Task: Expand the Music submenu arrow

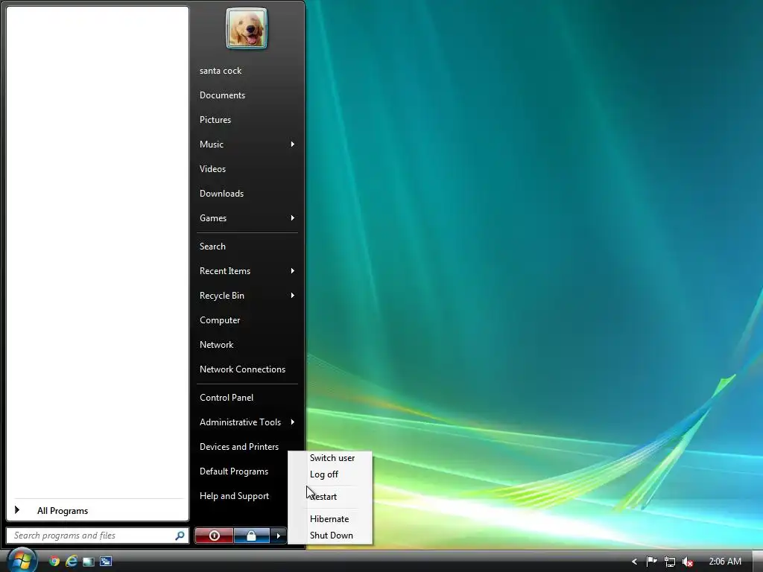Action: pos(292,144)
